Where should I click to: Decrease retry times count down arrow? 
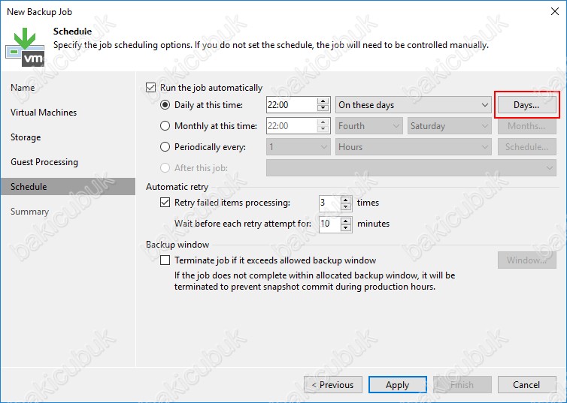point(346,206)
